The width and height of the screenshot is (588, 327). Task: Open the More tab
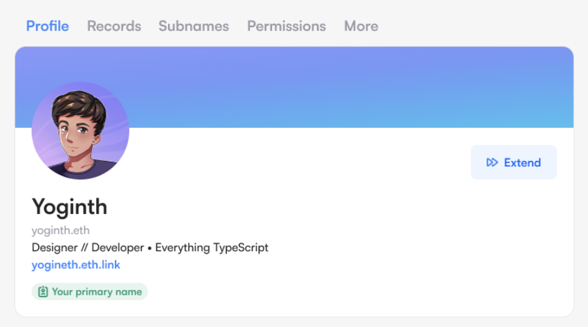point(361,26)
